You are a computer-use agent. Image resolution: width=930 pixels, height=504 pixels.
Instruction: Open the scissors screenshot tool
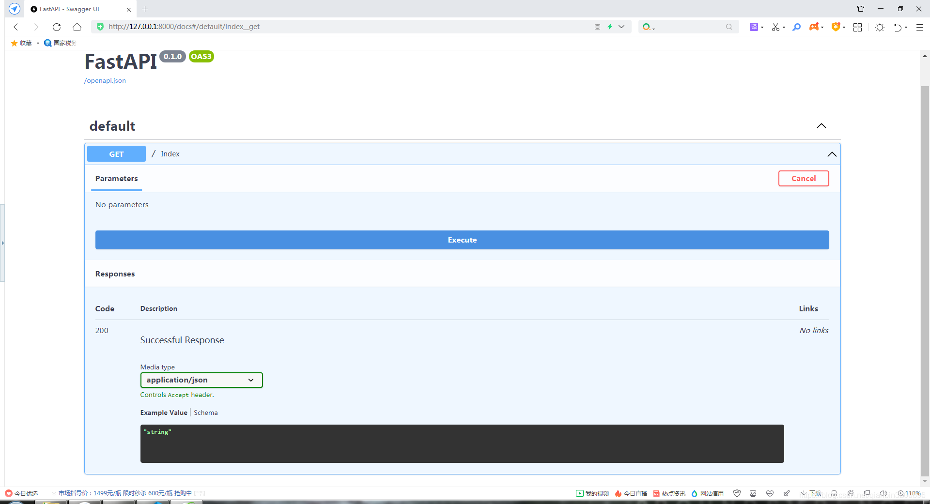(x=775, y=27)
